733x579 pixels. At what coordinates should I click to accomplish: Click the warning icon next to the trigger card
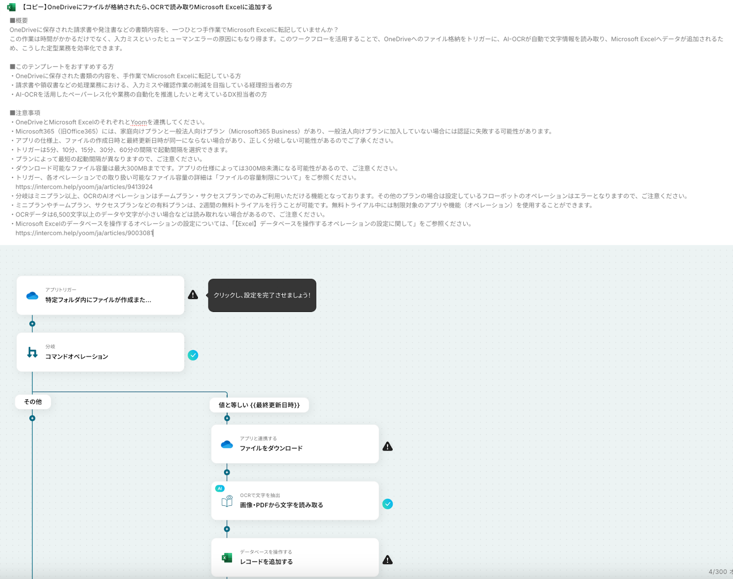click(193, 295)
